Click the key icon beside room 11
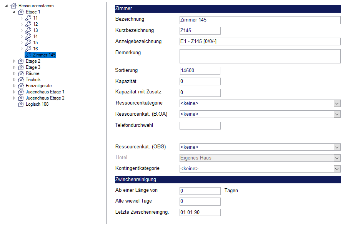 pos(28,18)
